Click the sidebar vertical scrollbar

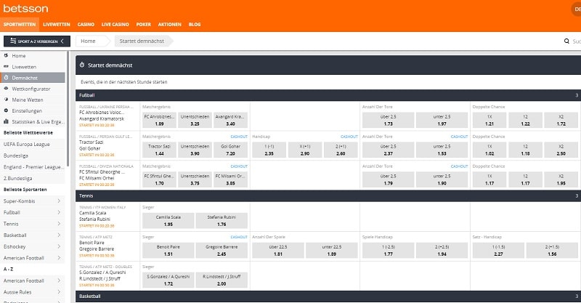tap(68, 109)
